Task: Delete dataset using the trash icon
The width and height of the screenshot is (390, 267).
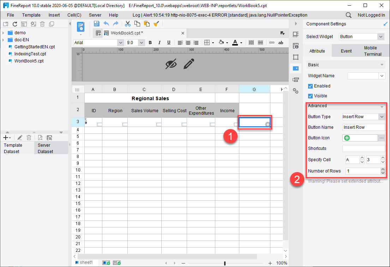Action: tap(29, 138)
